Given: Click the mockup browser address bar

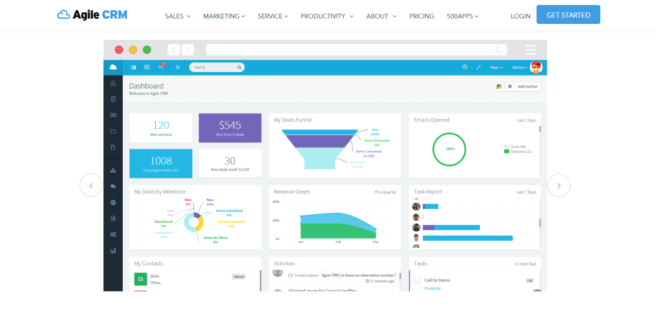Looking at the screenshot, I should pos(356,50).
